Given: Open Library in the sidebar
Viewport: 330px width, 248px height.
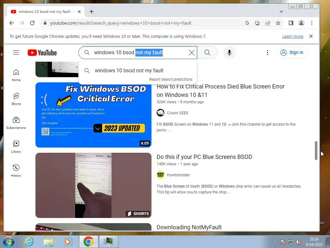Looking at the screenshot, I should (x=16, y=147).
